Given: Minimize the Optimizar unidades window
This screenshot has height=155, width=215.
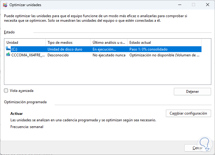Looking at the screenshot, I should tap(179, 5).
